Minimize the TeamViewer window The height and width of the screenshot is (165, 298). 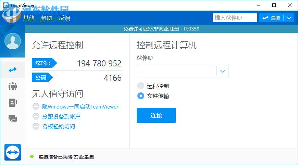259,5
